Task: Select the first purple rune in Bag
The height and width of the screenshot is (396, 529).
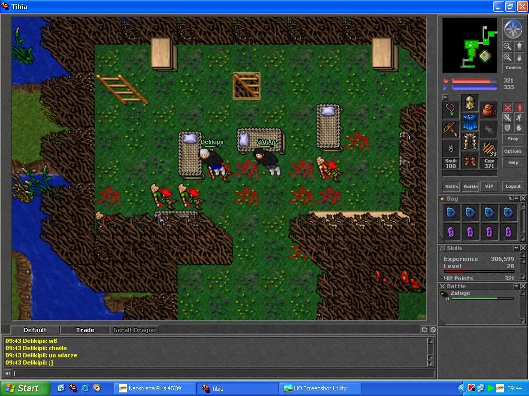Action: [x=451, y=232]
